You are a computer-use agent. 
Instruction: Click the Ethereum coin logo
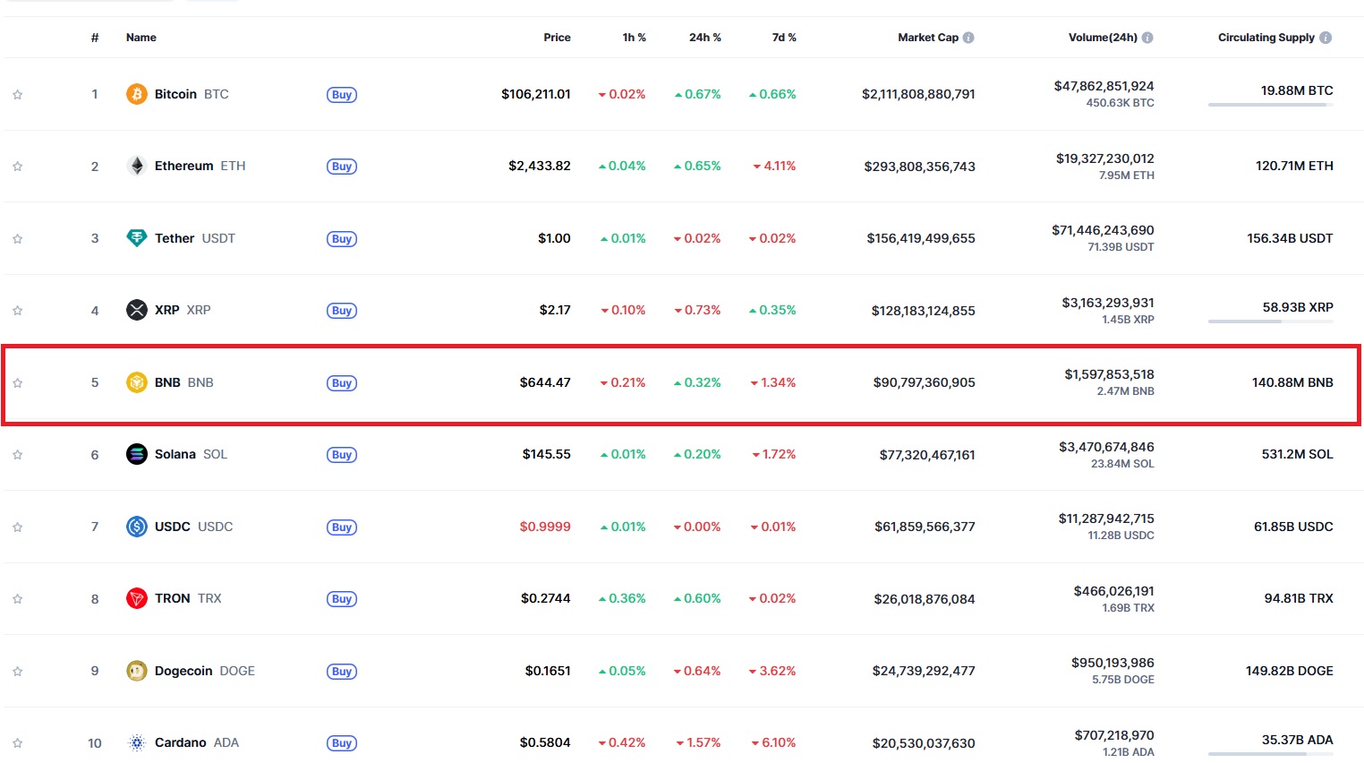[136, 166]
